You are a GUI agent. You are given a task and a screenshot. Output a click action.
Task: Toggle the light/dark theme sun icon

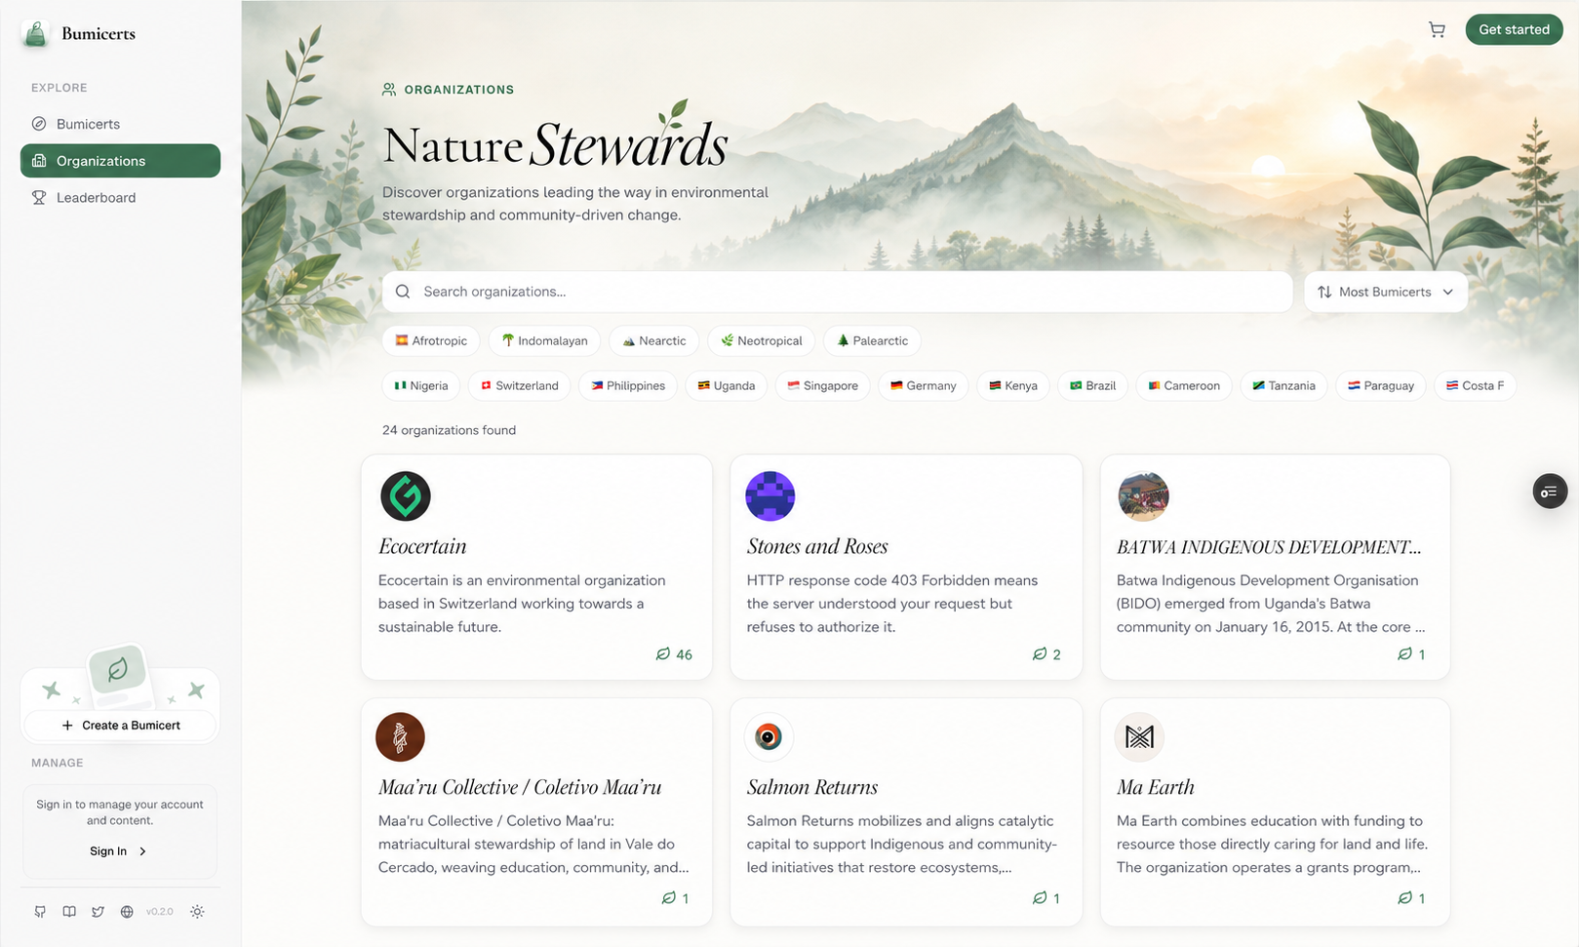(197, 912)
